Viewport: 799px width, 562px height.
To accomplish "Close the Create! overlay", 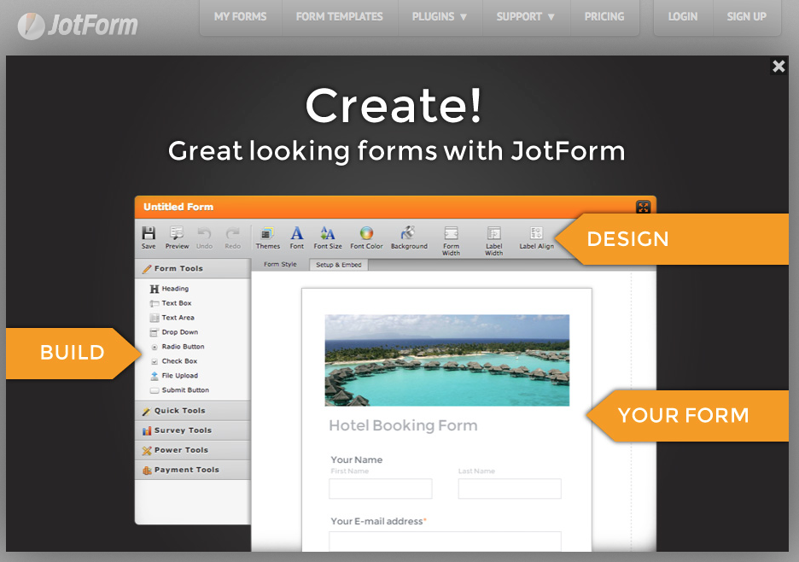I will point(779,67).
